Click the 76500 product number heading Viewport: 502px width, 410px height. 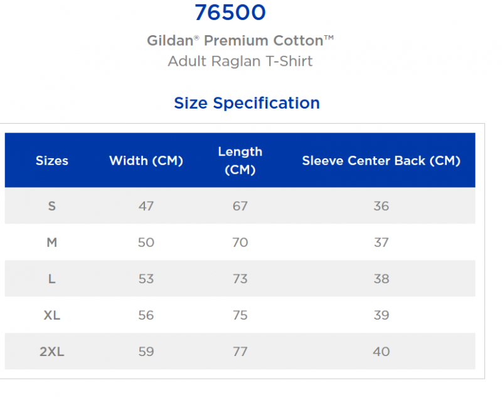[230, 13]
